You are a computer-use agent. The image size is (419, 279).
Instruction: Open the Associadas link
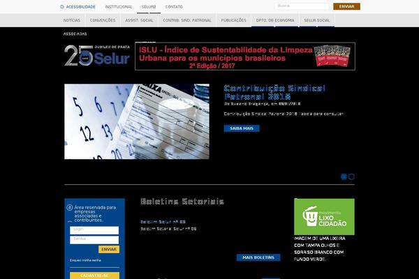coord(75,34)
